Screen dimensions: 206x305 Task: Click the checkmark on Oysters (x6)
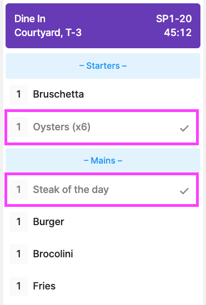(184, 128)
